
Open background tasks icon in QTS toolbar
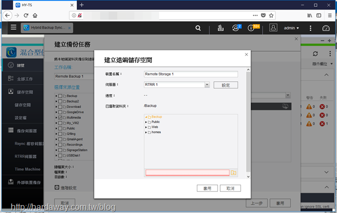221,28
